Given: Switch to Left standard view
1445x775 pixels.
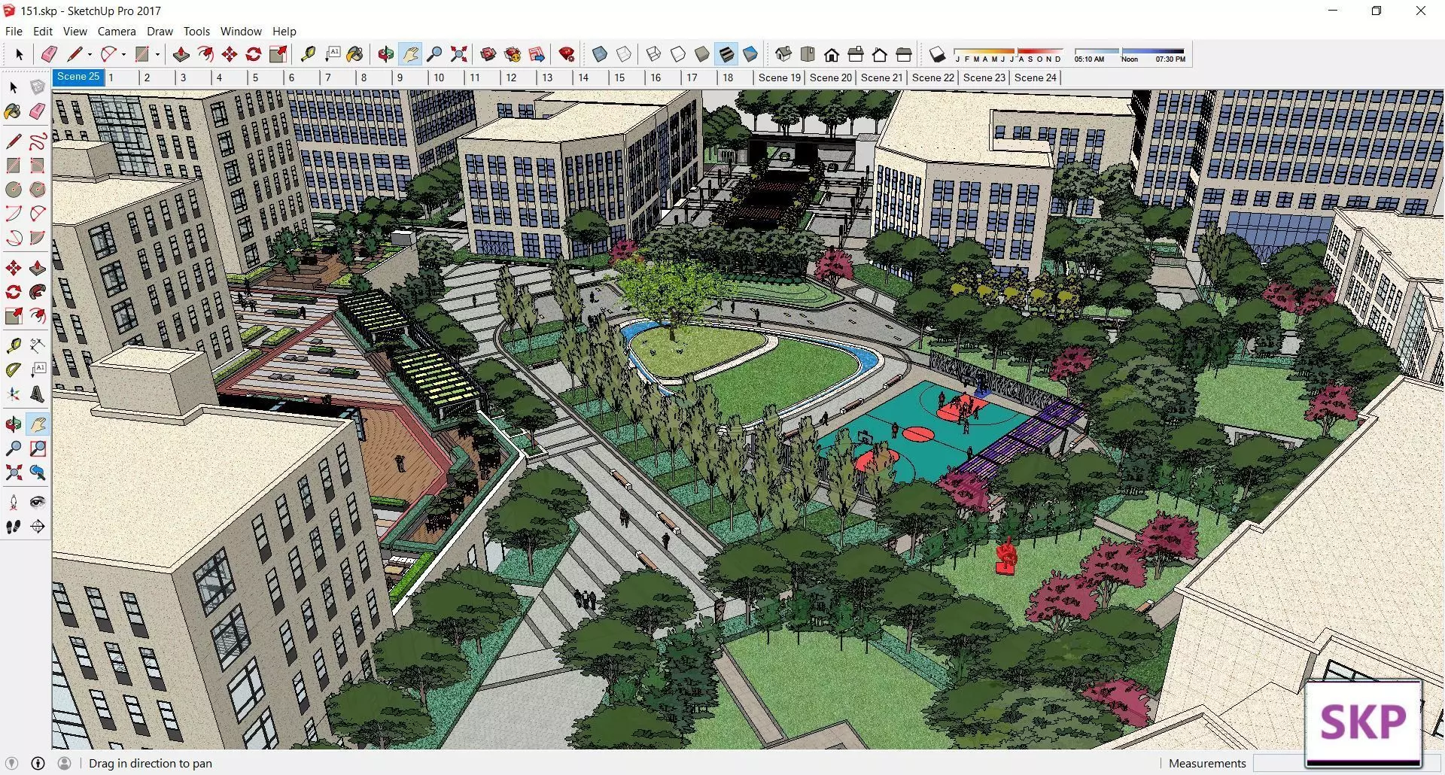Looking at the screenshot, I should coord(904,54).
